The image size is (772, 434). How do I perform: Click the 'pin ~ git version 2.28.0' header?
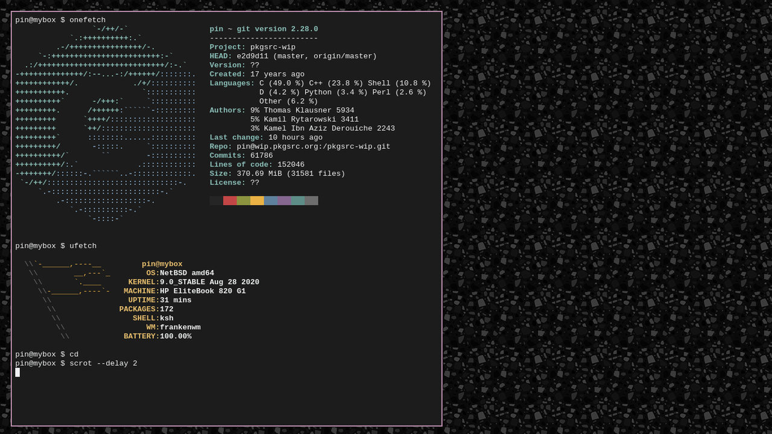(264, 29)
